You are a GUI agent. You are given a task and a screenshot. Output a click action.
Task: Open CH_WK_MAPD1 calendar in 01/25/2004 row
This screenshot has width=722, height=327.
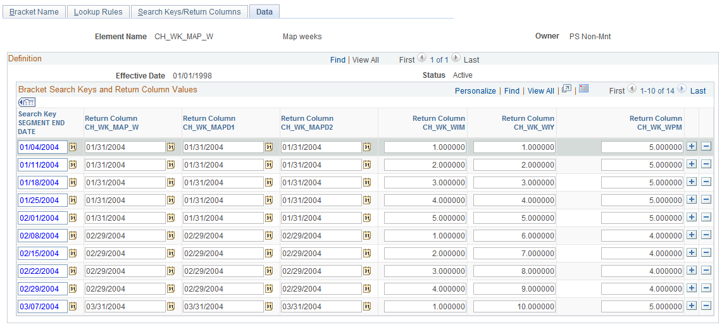pos(268,200)
